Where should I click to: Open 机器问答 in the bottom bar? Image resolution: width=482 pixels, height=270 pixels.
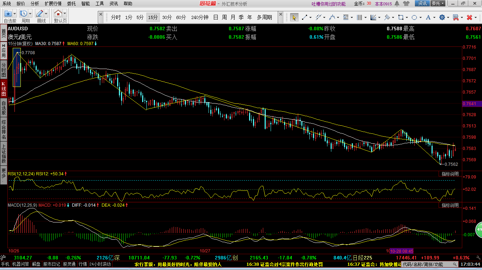pos(21,264)
